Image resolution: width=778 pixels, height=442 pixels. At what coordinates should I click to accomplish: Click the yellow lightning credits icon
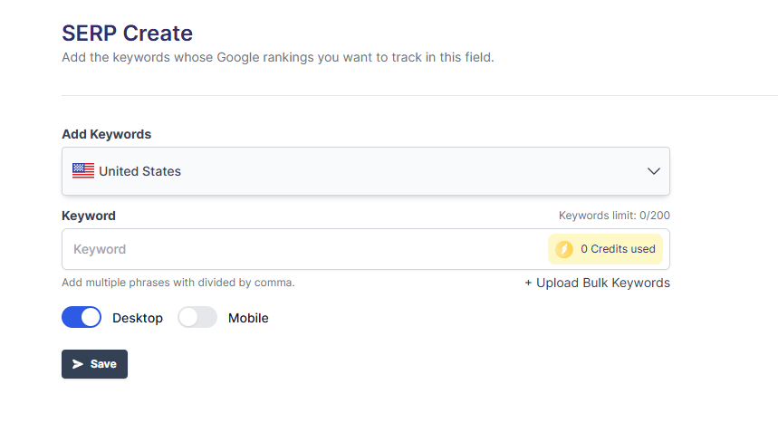[x=564, y=249]
